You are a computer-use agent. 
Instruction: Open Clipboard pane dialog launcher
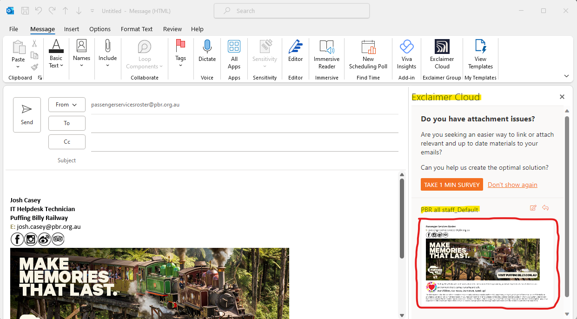pos(40,78)
